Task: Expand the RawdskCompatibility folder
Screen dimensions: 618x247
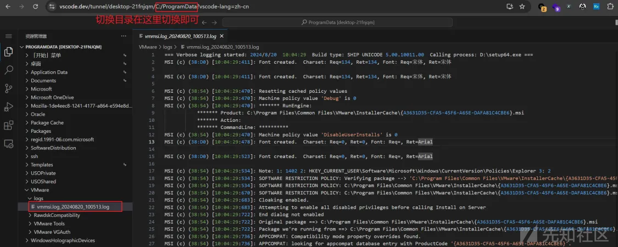Action: point(76,215)
